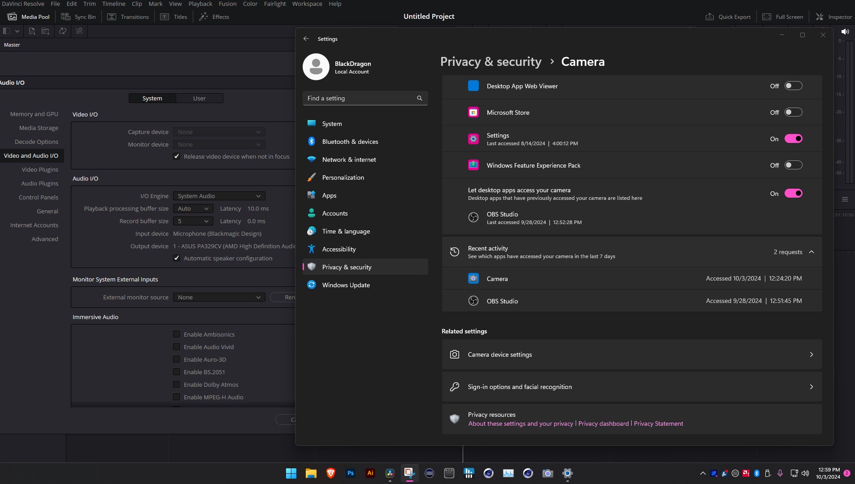Open Photoshop from the taskbar
The width and height of the screenshot is (855, 484).
(351, 473)
